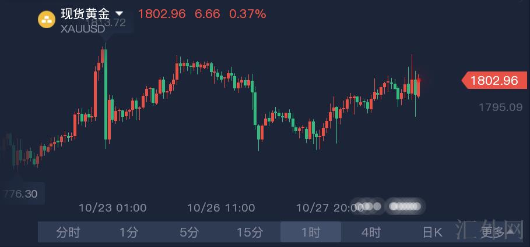Click the 6.66 price change value
Screen dimensions: 530x247
[208, 13]
